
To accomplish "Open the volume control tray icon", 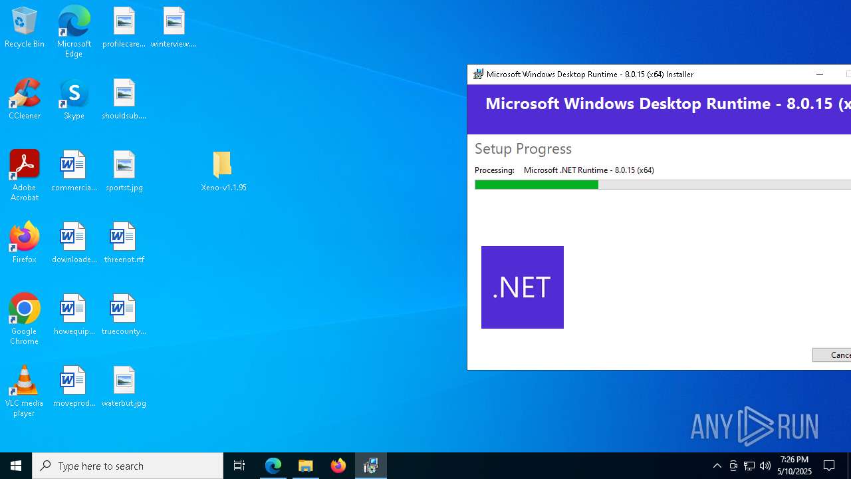I will pyautogui.click(x=765, y=466).
